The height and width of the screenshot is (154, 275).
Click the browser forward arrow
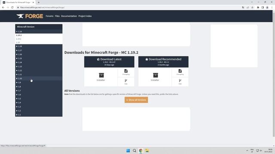tap(8, 8)
